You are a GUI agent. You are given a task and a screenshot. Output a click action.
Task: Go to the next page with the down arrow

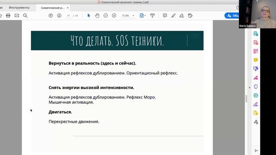pyautogui.click(x=59, y=15)
